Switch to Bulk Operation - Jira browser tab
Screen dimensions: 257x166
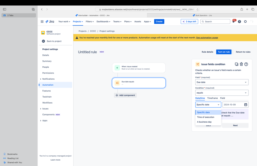tap(202, 15)
